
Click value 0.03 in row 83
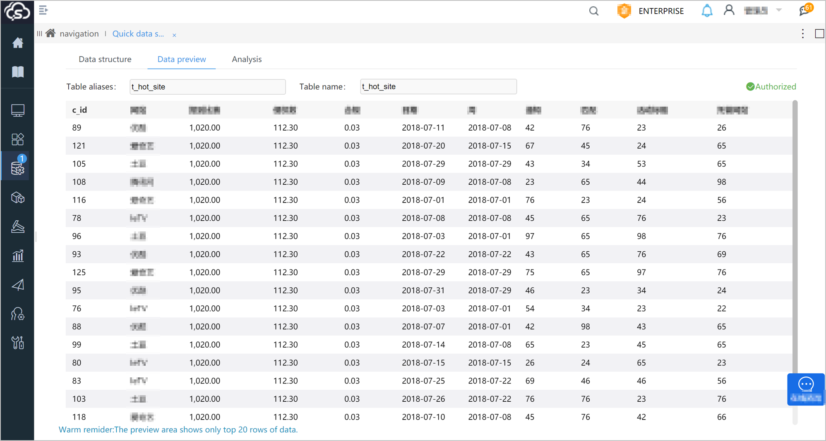pyautogui.click(x=352, y=381)
